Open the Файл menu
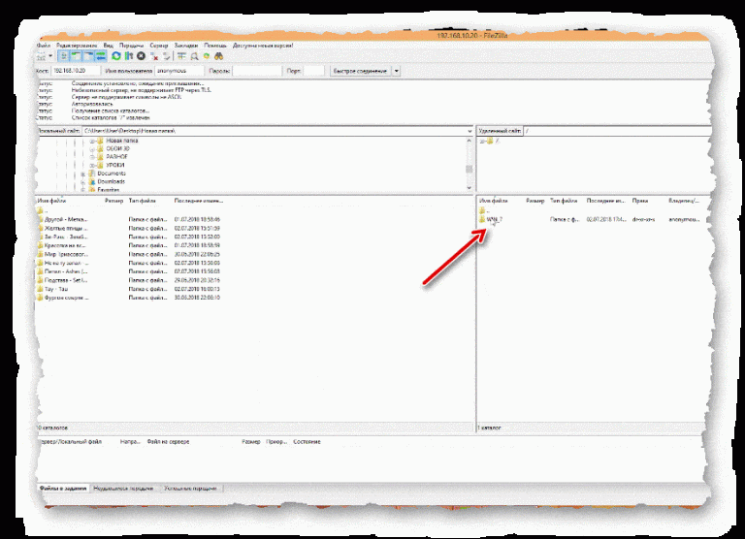 [44, 46]
